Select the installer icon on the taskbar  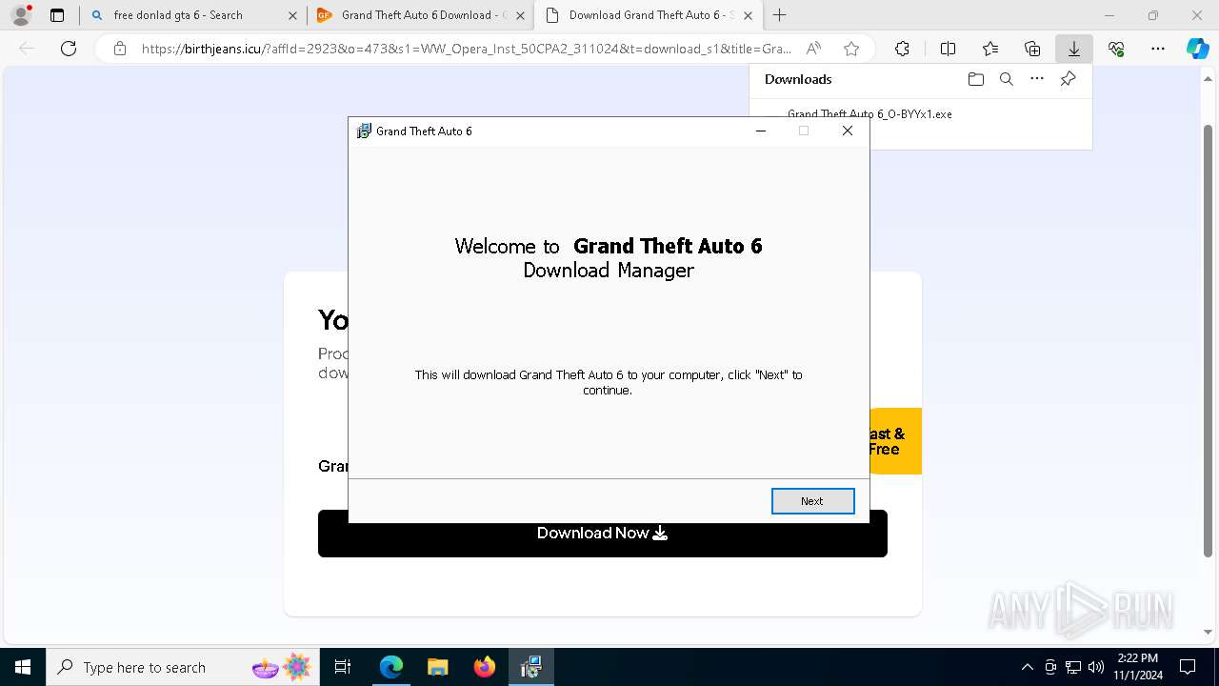click(x=531, y=667)
